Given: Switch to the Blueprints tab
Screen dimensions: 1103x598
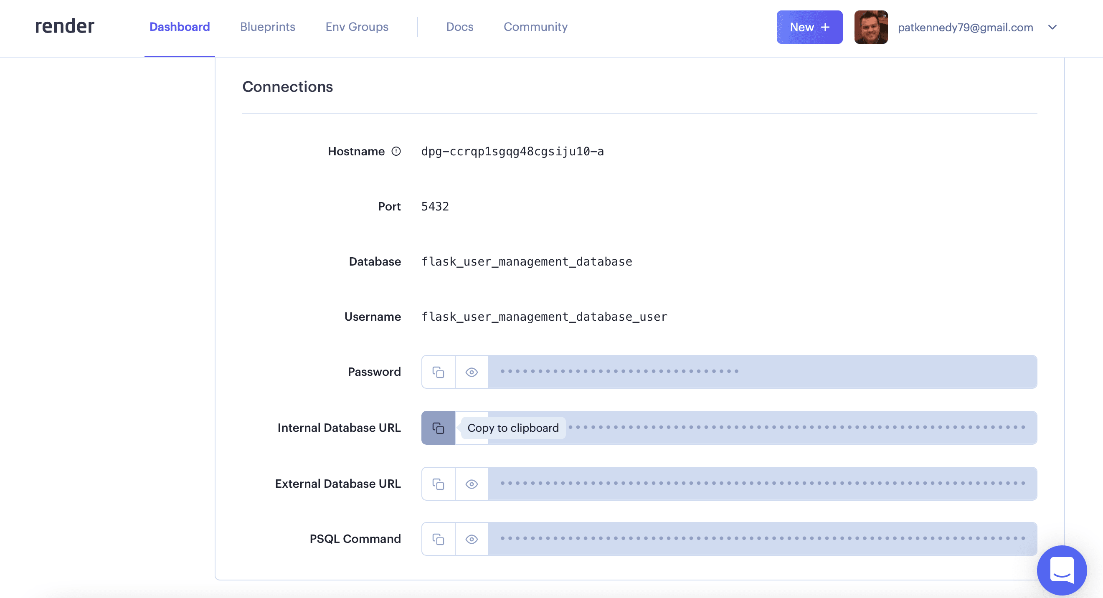Looking at the screenshot, I should click(x=268, y=27).
